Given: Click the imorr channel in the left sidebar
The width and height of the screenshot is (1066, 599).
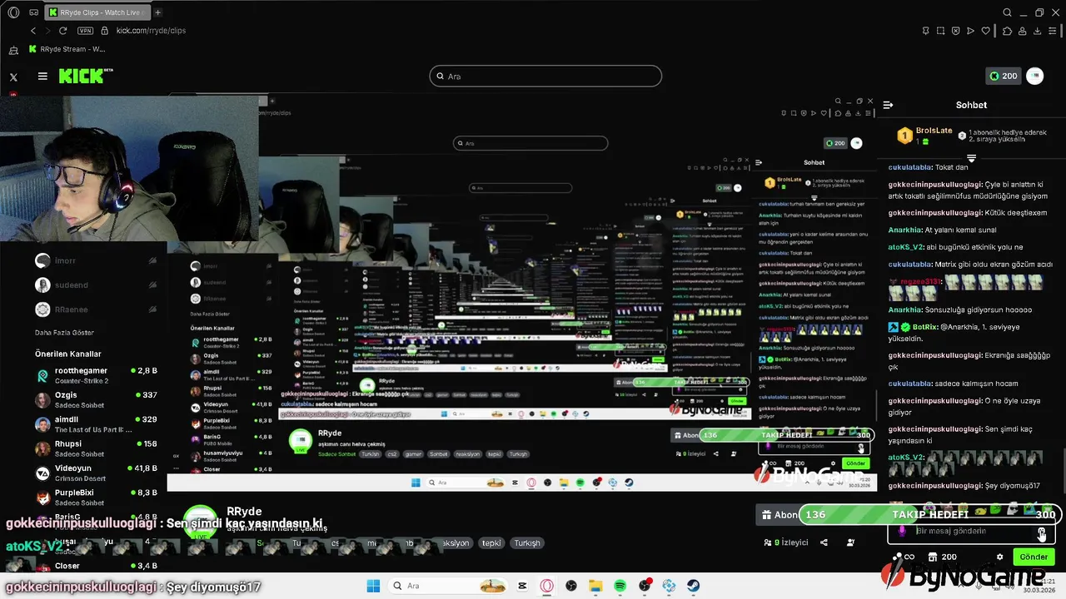Looking at the screenshot, I should (96, 260).
